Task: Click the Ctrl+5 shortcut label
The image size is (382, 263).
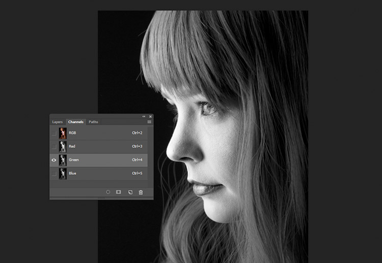Action: [x=137, y=173]
